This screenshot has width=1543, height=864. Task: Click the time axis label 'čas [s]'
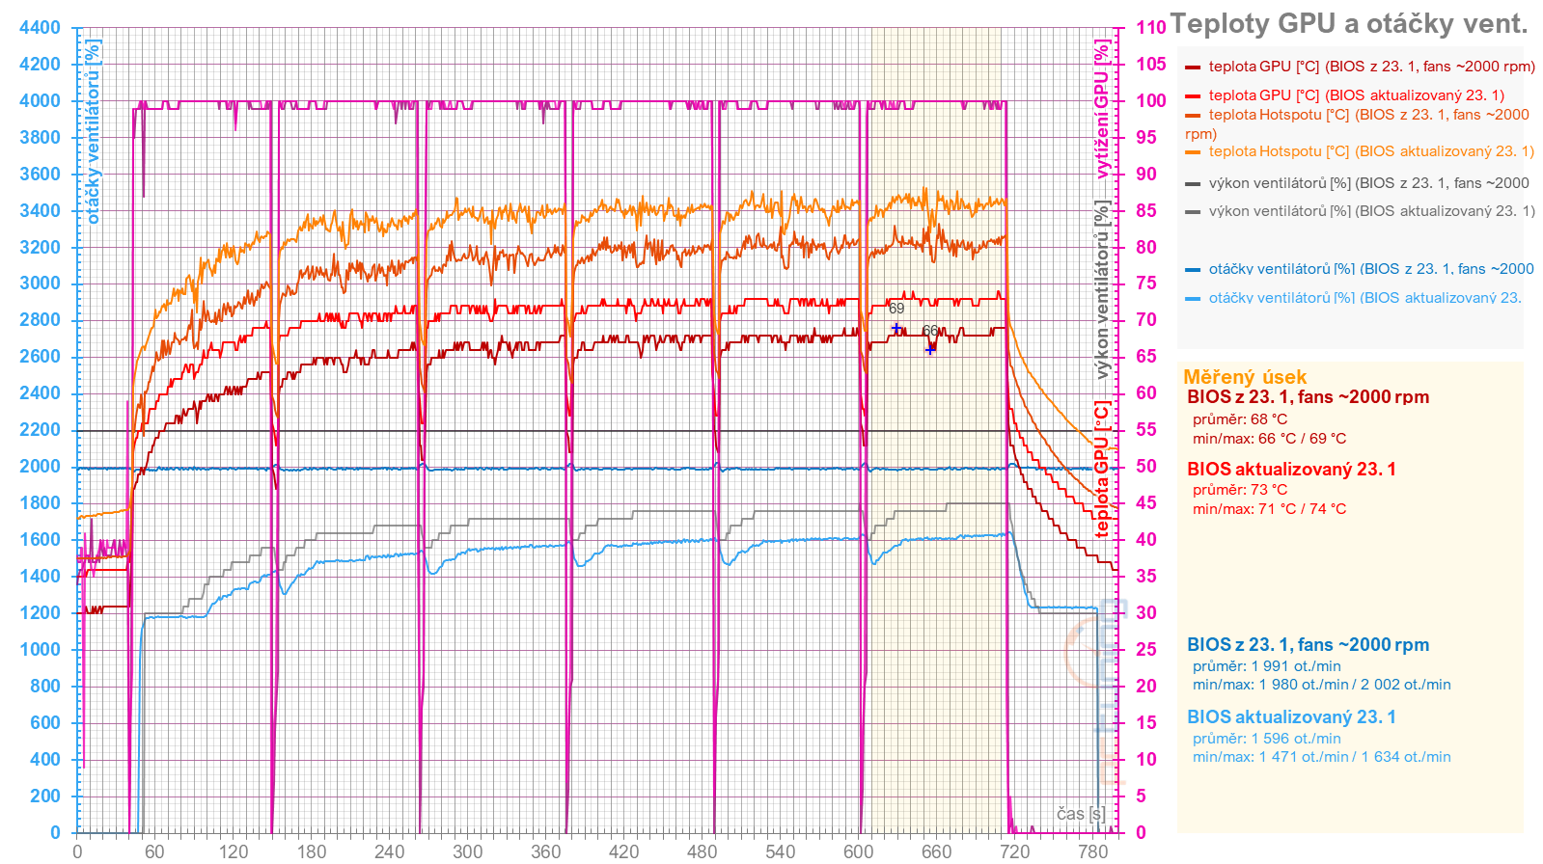[x=1081, y=814]
